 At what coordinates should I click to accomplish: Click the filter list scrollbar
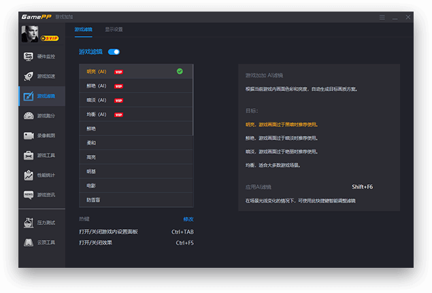194,102
